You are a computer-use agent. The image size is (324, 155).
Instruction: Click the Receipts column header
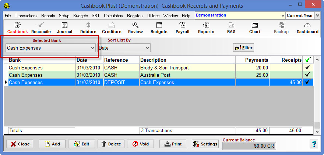[286, 60]
